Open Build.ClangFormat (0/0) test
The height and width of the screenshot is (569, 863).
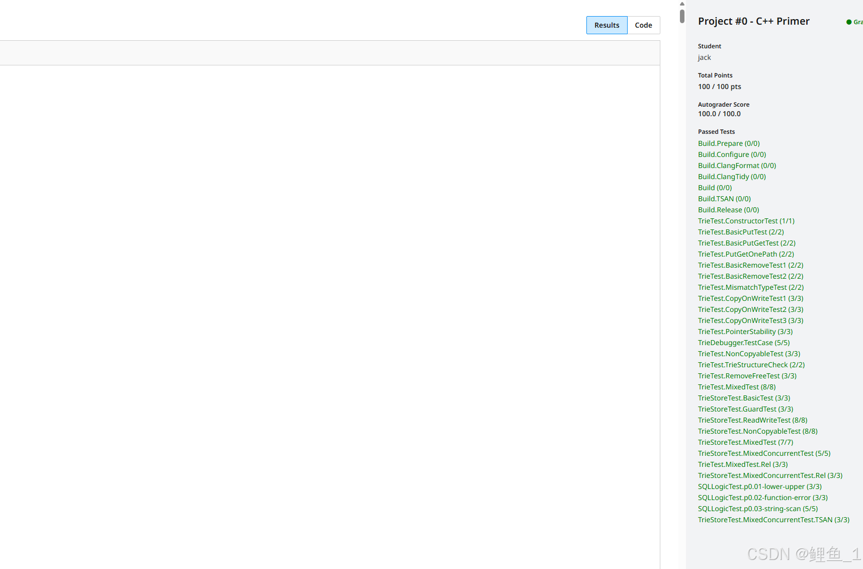click(x=737, y=166)
